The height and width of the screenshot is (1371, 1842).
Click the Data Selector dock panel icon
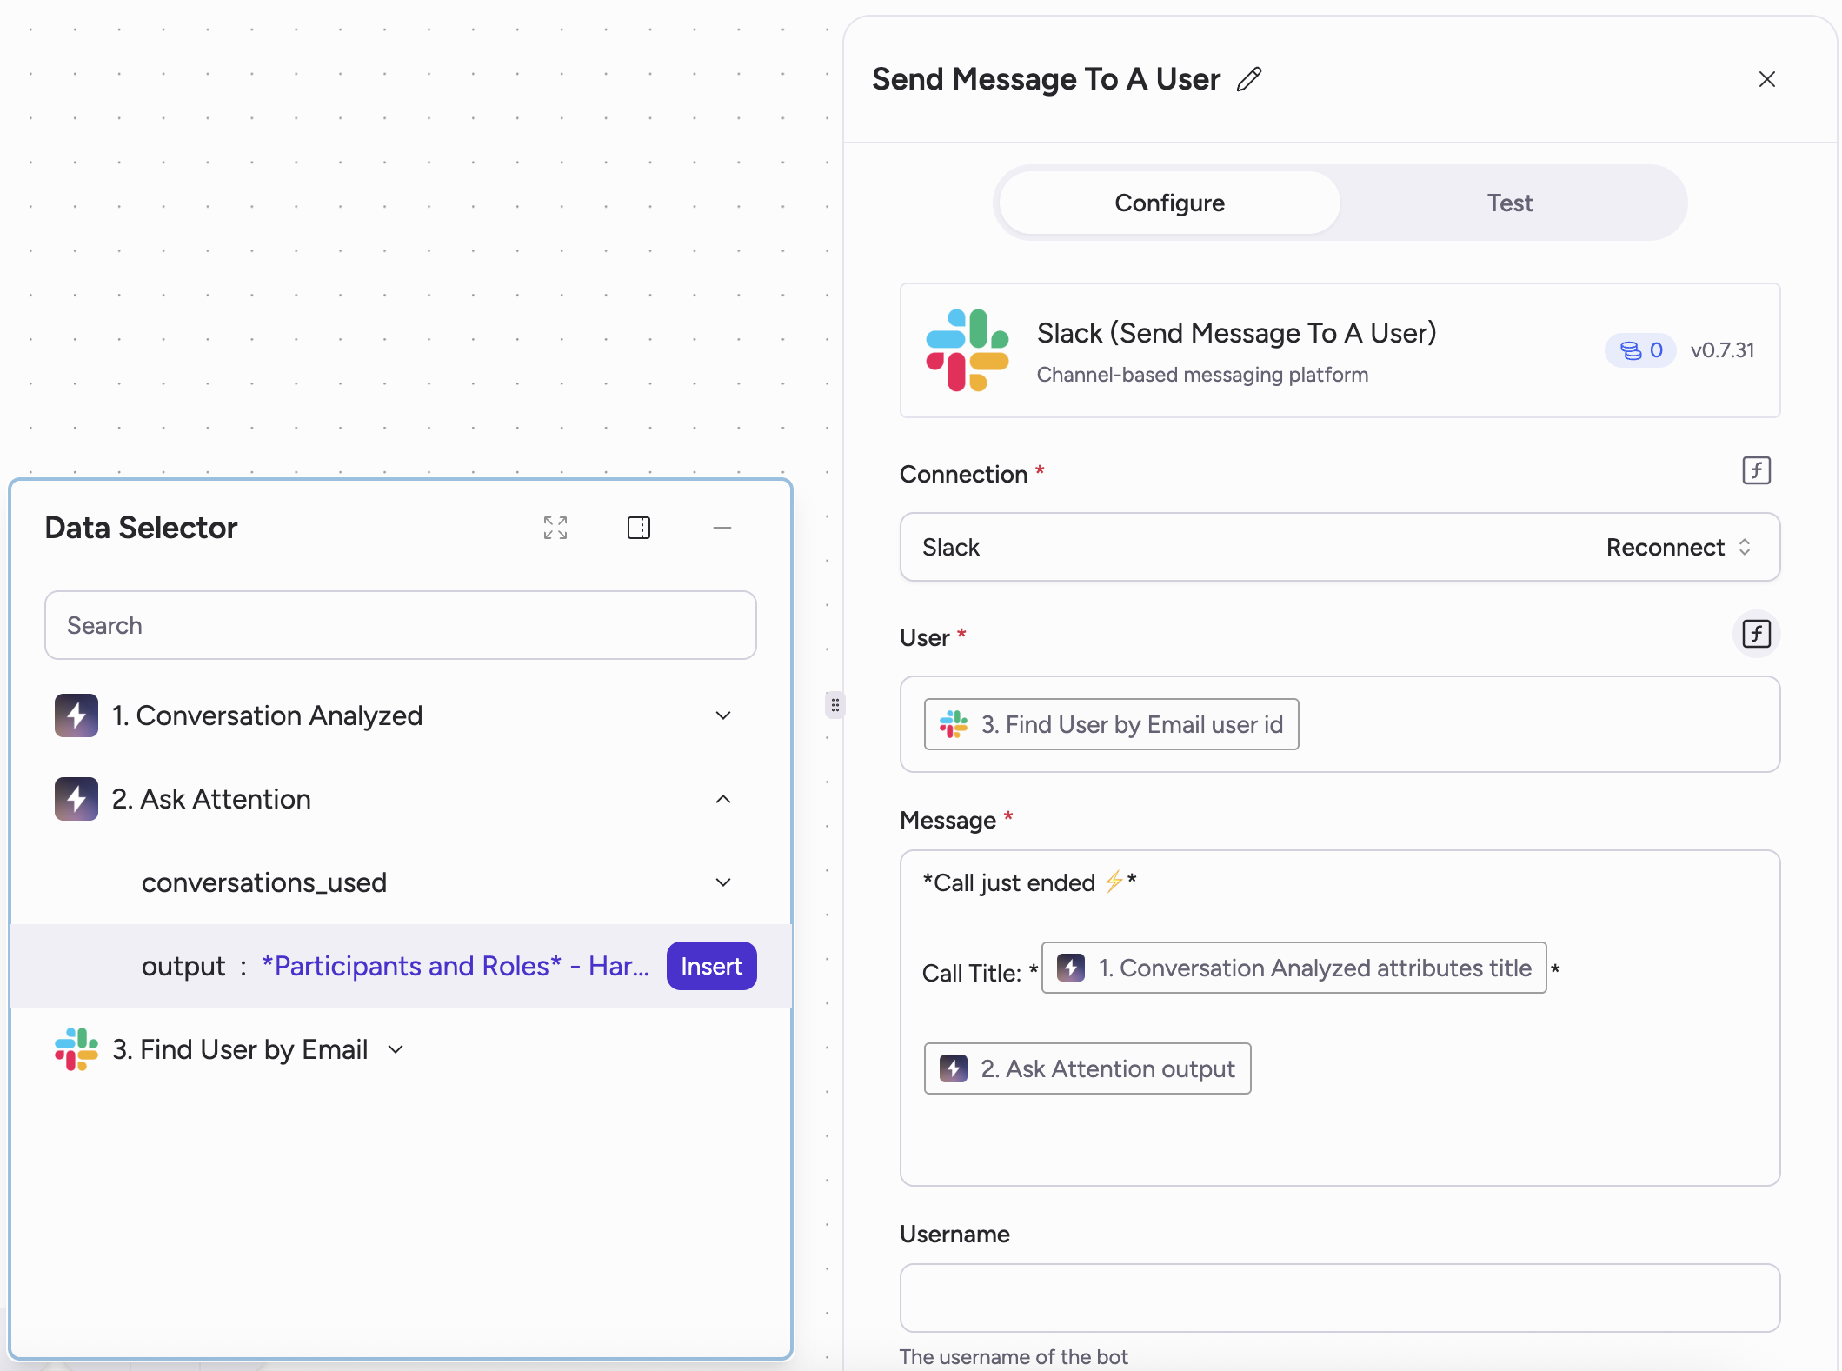tap(639, 528)
